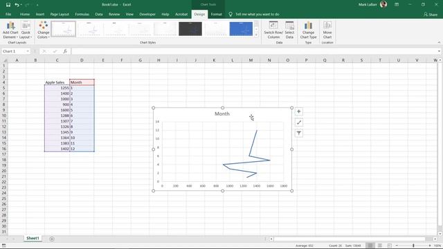
Task: Select row 1 header
Action: coord(4,66)
